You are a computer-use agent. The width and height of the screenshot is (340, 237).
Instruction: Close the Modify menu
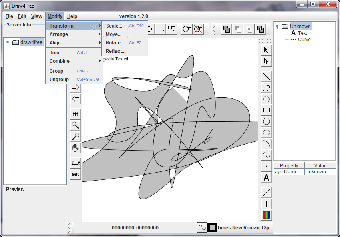[55, 16]
